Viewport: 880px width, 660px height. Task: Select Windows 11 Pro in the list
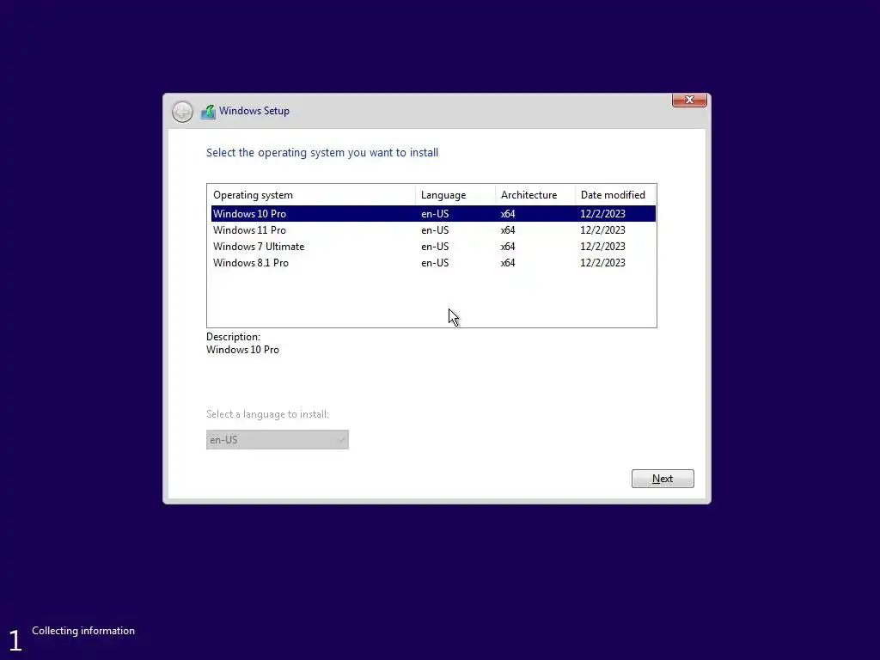coord(433,230)
